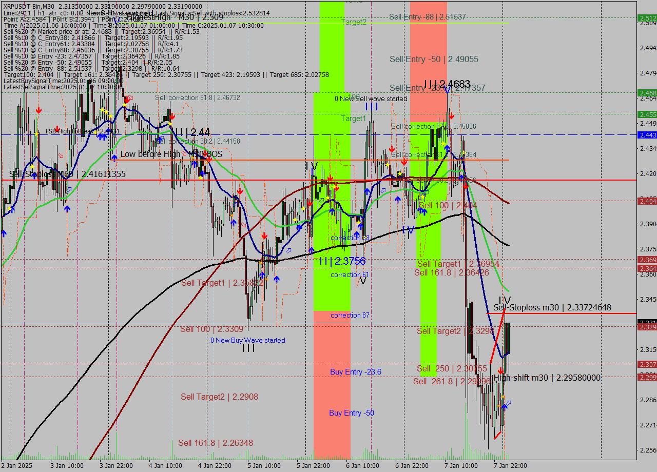Click the "7 Jan 22:00" time label

[510, 466]
